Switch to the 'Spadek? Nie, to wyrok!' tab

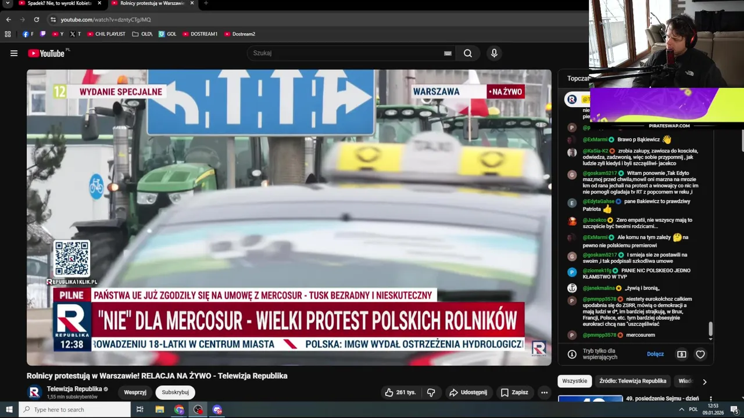55,3
